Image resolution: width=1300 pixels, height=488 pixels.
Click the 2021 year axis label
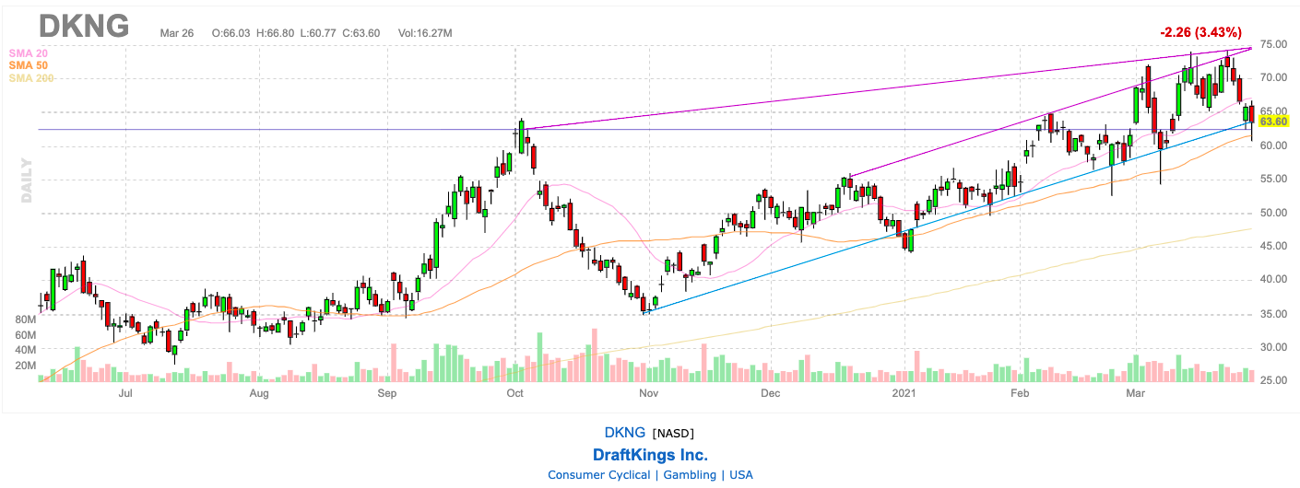pyautogui.click(x=904, y=394)
